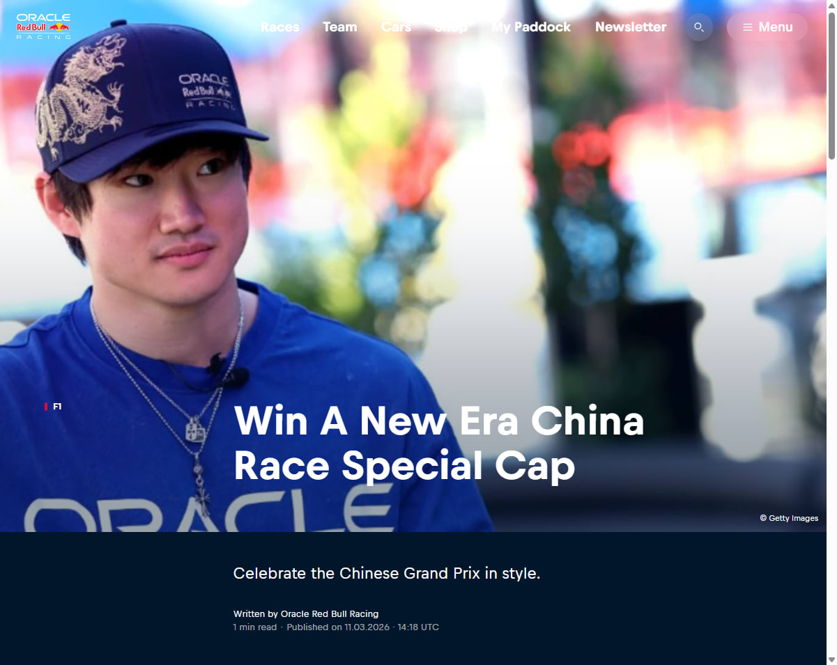Click the Celebrate the Chinese Grand Prix subtitle
837x665 pixels.
point(387,574)
